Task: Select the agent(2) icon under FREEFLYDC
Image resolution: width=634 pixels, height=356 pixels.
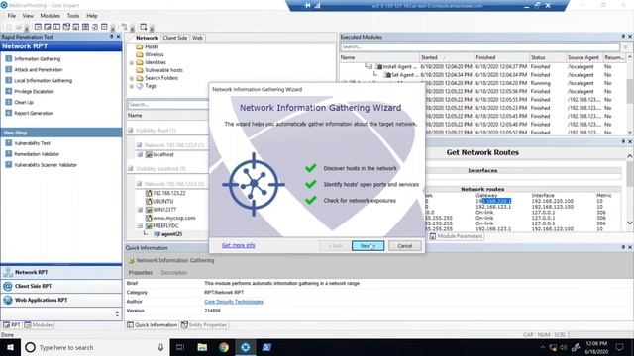Action: pos(157,234)
